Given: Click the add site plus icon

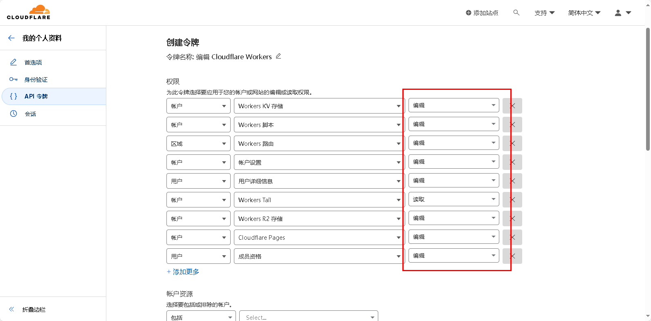Looking at the screenshot, I should point(469,13).
